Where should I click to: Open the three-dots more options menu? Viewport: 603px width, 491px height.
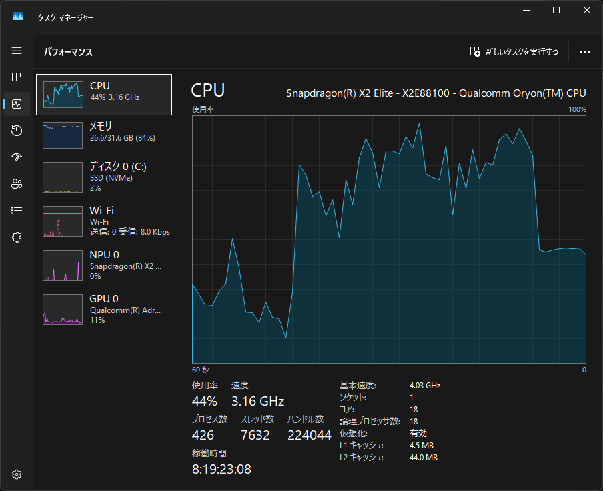[585, 51]
